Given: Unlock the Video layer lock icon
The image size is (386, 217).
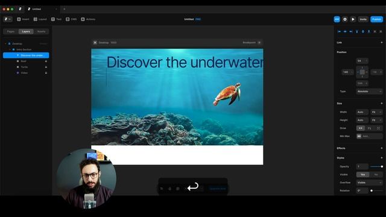Looking at the screenshot, I should (46, 73).
